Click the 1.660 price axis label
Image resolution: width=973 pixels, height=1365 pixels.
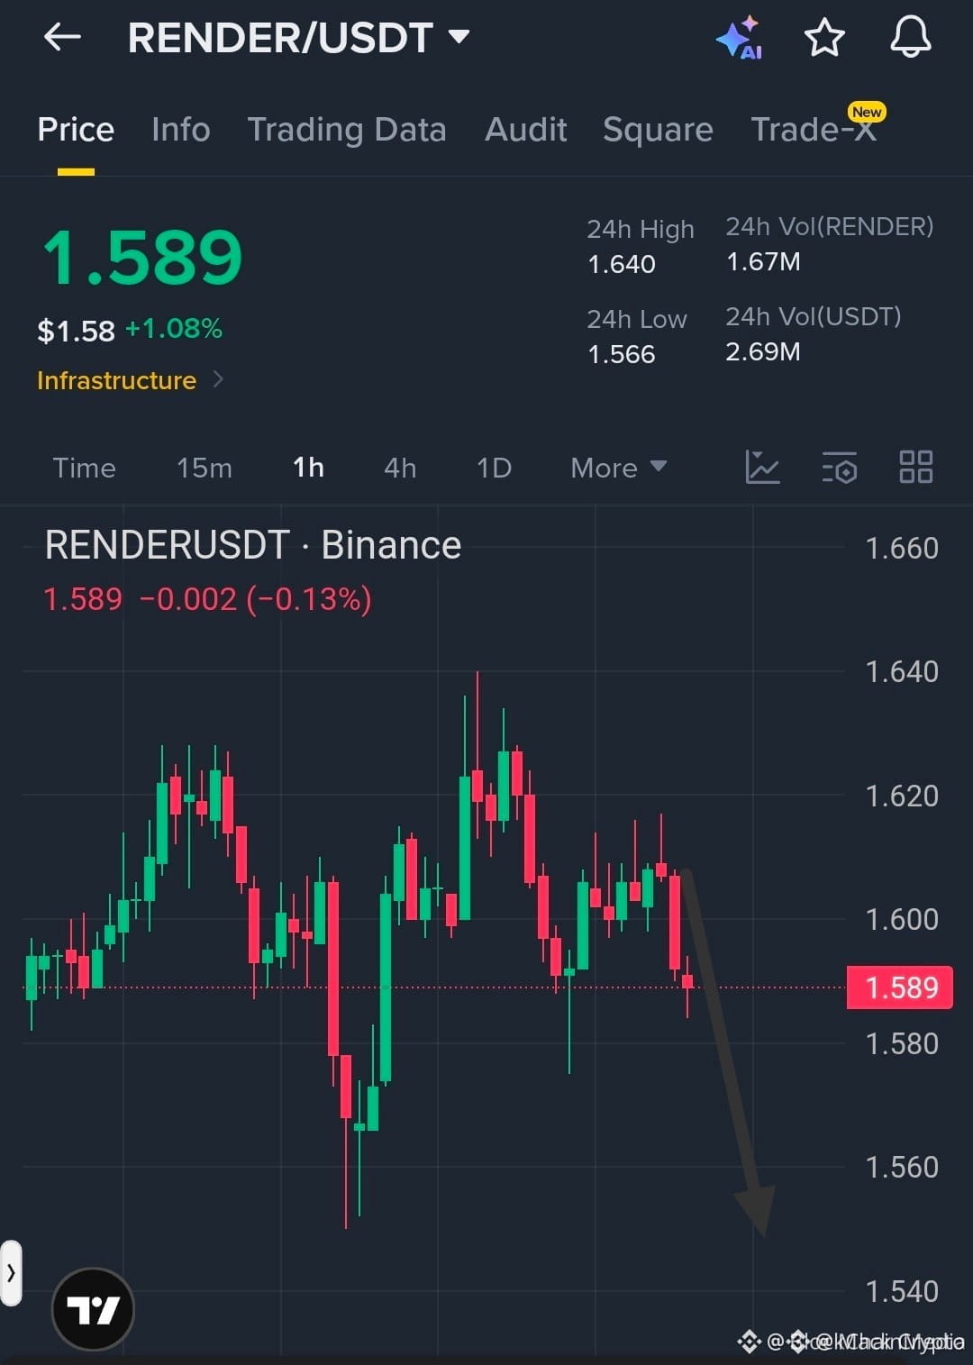click(902, 548)
